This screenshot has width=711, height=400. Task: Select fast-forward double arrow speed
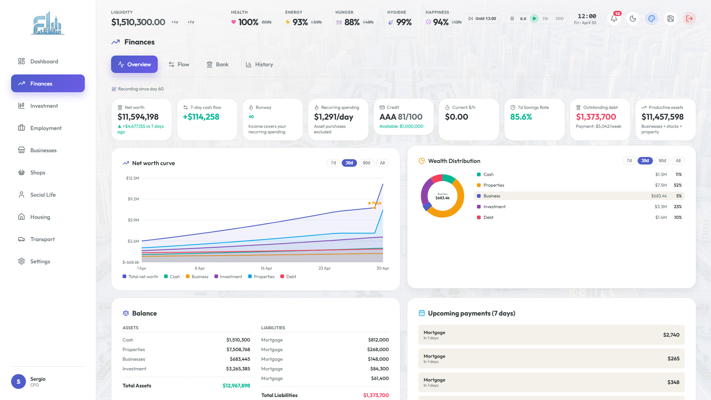point(546,19)
